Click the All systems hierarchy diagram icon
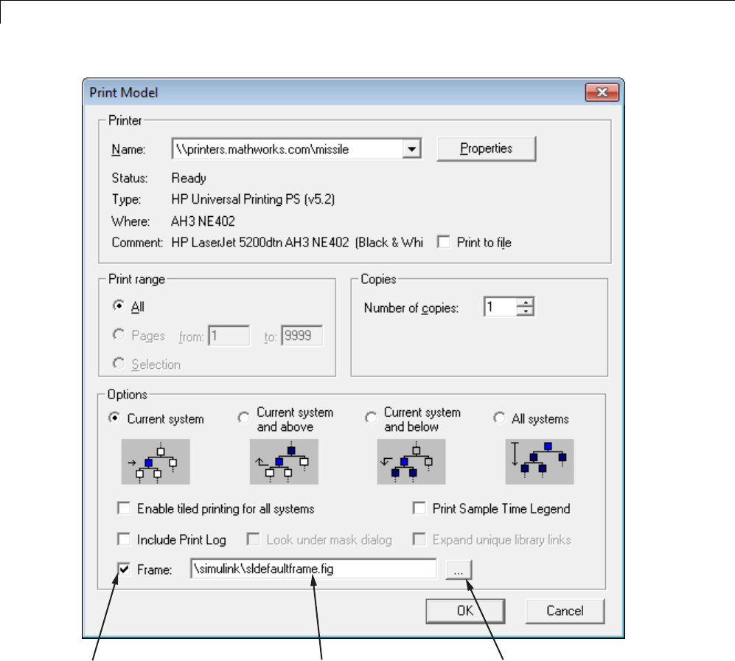Image resolution: width=735 pixels, height=661 pixels. coord(540,462)
